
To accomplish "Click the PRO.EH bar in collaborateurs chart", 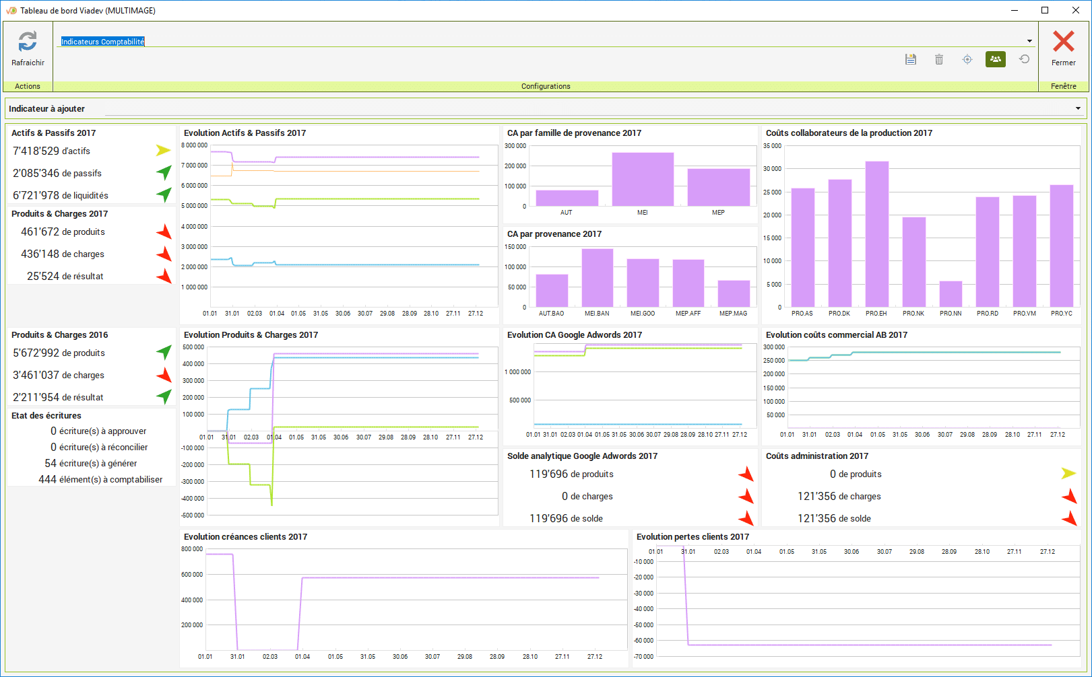I will [x=876, y=234].
